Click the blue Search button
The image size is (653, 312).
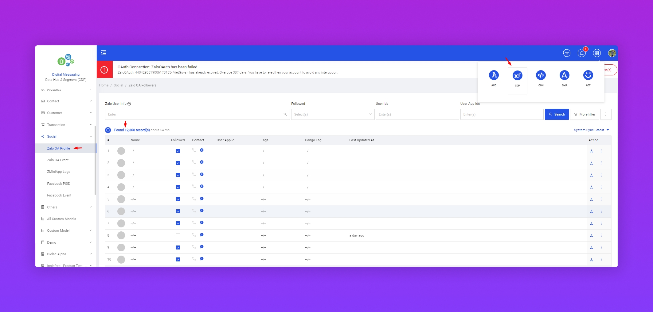pos(557,114)
